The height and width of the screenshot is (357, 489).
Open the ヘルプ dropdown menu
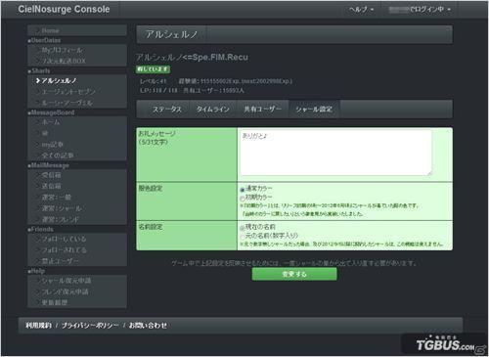361,10
